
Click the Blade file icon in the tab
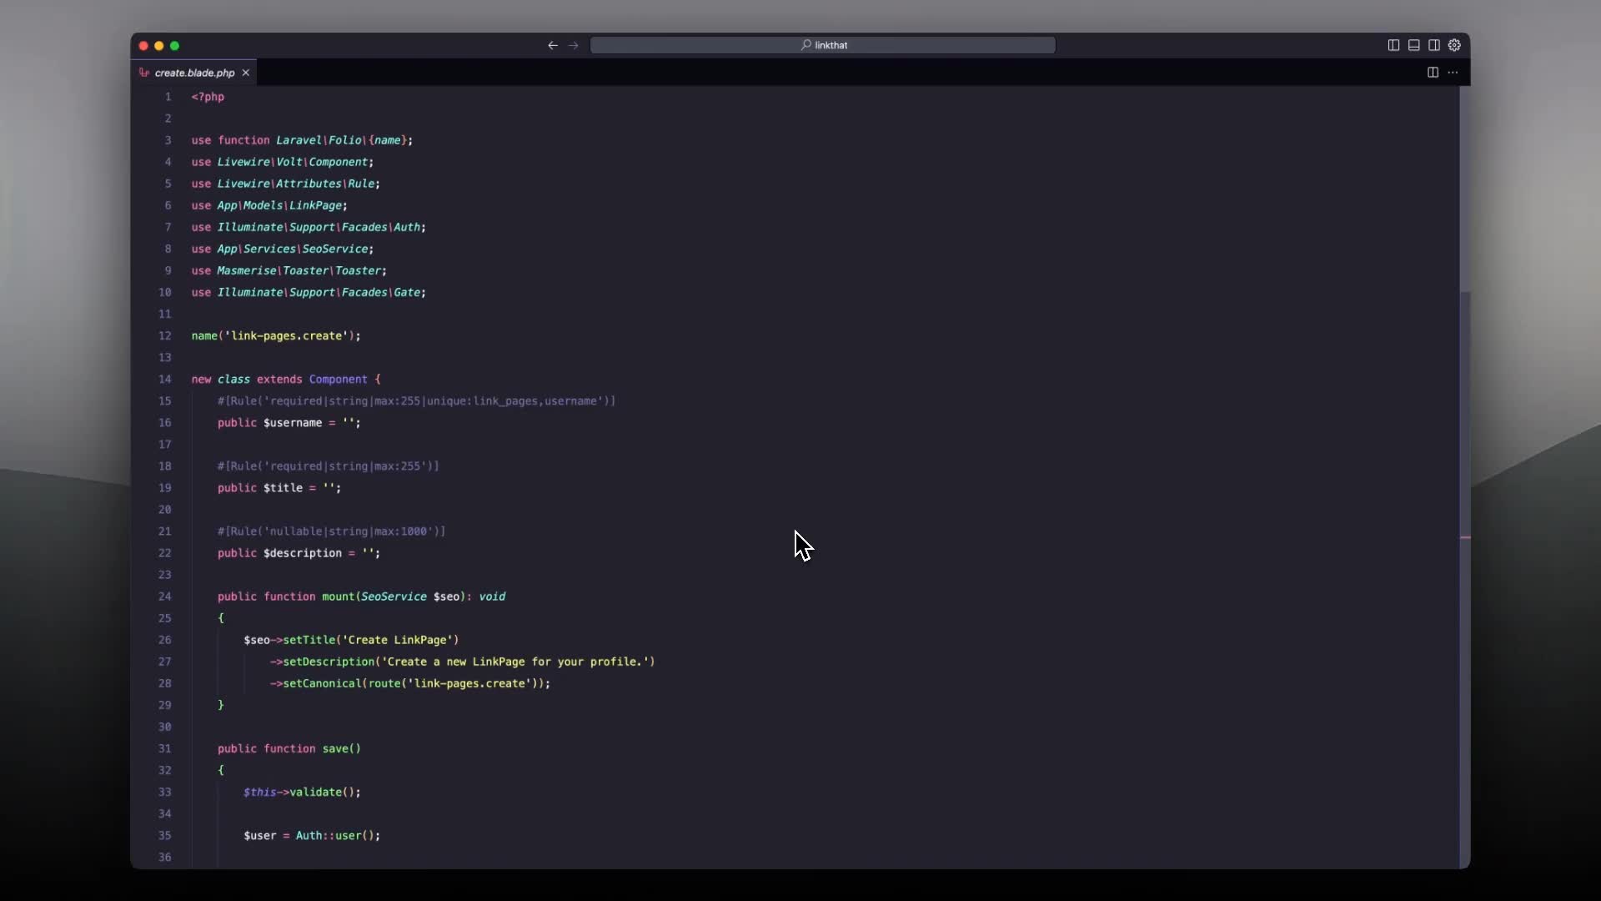pyautogui.click(x=144, y=73)
